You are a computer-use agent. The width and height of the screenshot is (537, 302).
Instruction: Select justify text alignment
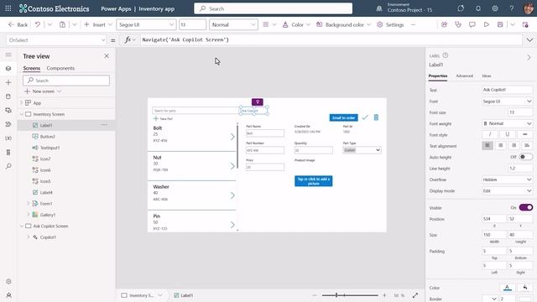[x=527, y=145]
